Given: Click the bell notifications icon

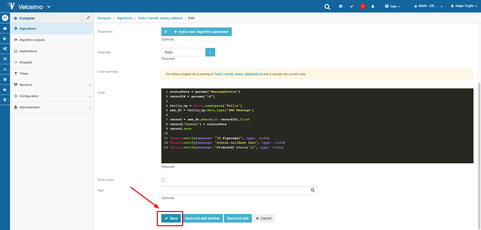Looking at the screenshot, I should tap(373, 6).
